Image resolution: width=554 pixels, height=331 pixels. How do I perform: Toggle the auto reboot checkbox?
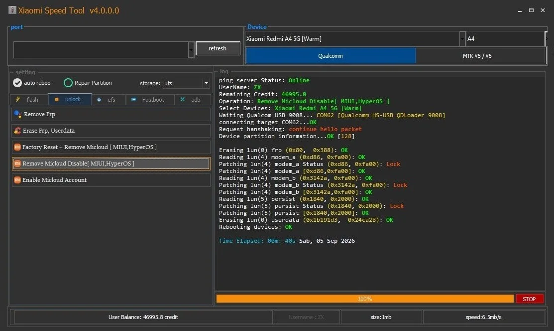click(17, 83)
